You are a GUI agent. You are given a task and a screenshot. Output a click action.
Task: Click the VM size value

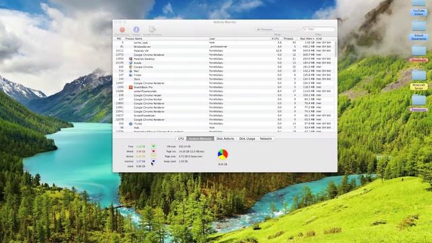[184, 146]
